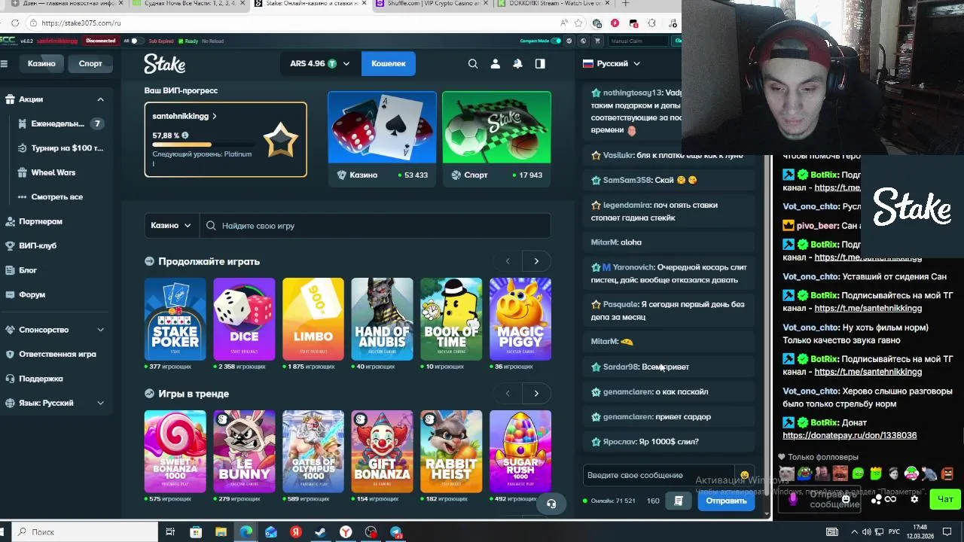Select the Казино tab in sidebar header
Screen dimensions: 964x542
[x=41, y=64]
